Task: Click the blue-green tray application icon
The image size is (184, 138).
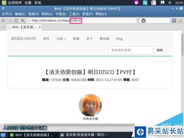Action: (x=145, y=3)
